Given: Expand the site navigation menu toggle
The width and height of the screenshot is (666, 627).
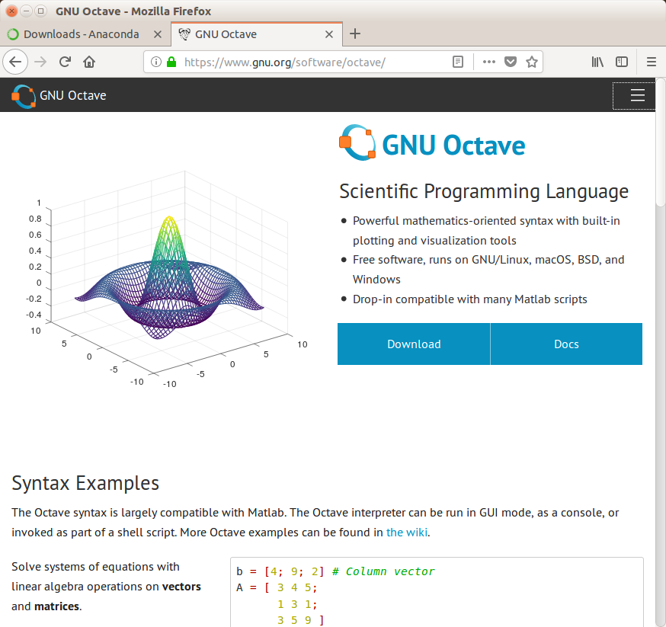Looking at the screenshot, I should pyautogui.click(x=634, y=95).
